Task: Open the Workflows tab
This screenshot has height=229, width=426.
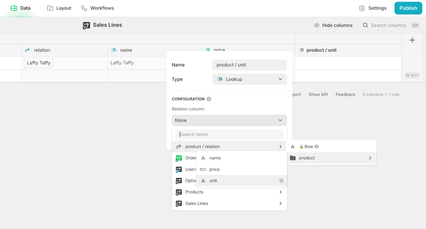Action: click(x=97, y=8)
